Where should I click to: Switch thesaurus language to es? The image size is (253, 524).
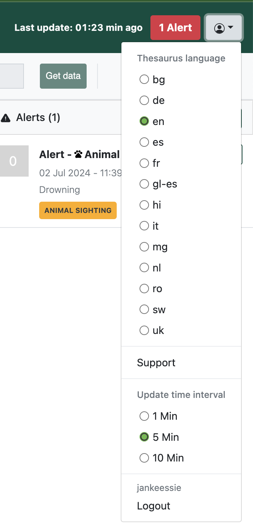pos(144,142)
